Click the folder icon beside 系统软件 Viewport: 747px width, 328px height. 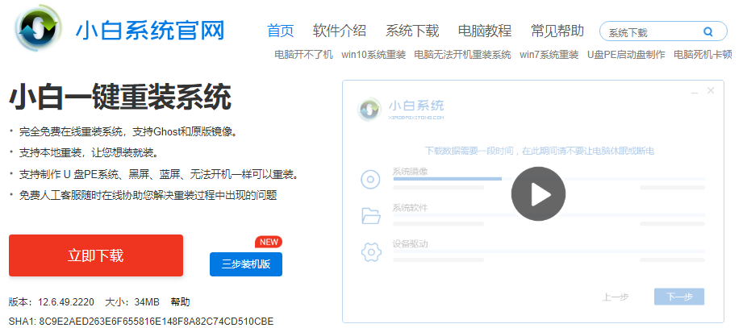pyautogui.click(x=370, y=215)
